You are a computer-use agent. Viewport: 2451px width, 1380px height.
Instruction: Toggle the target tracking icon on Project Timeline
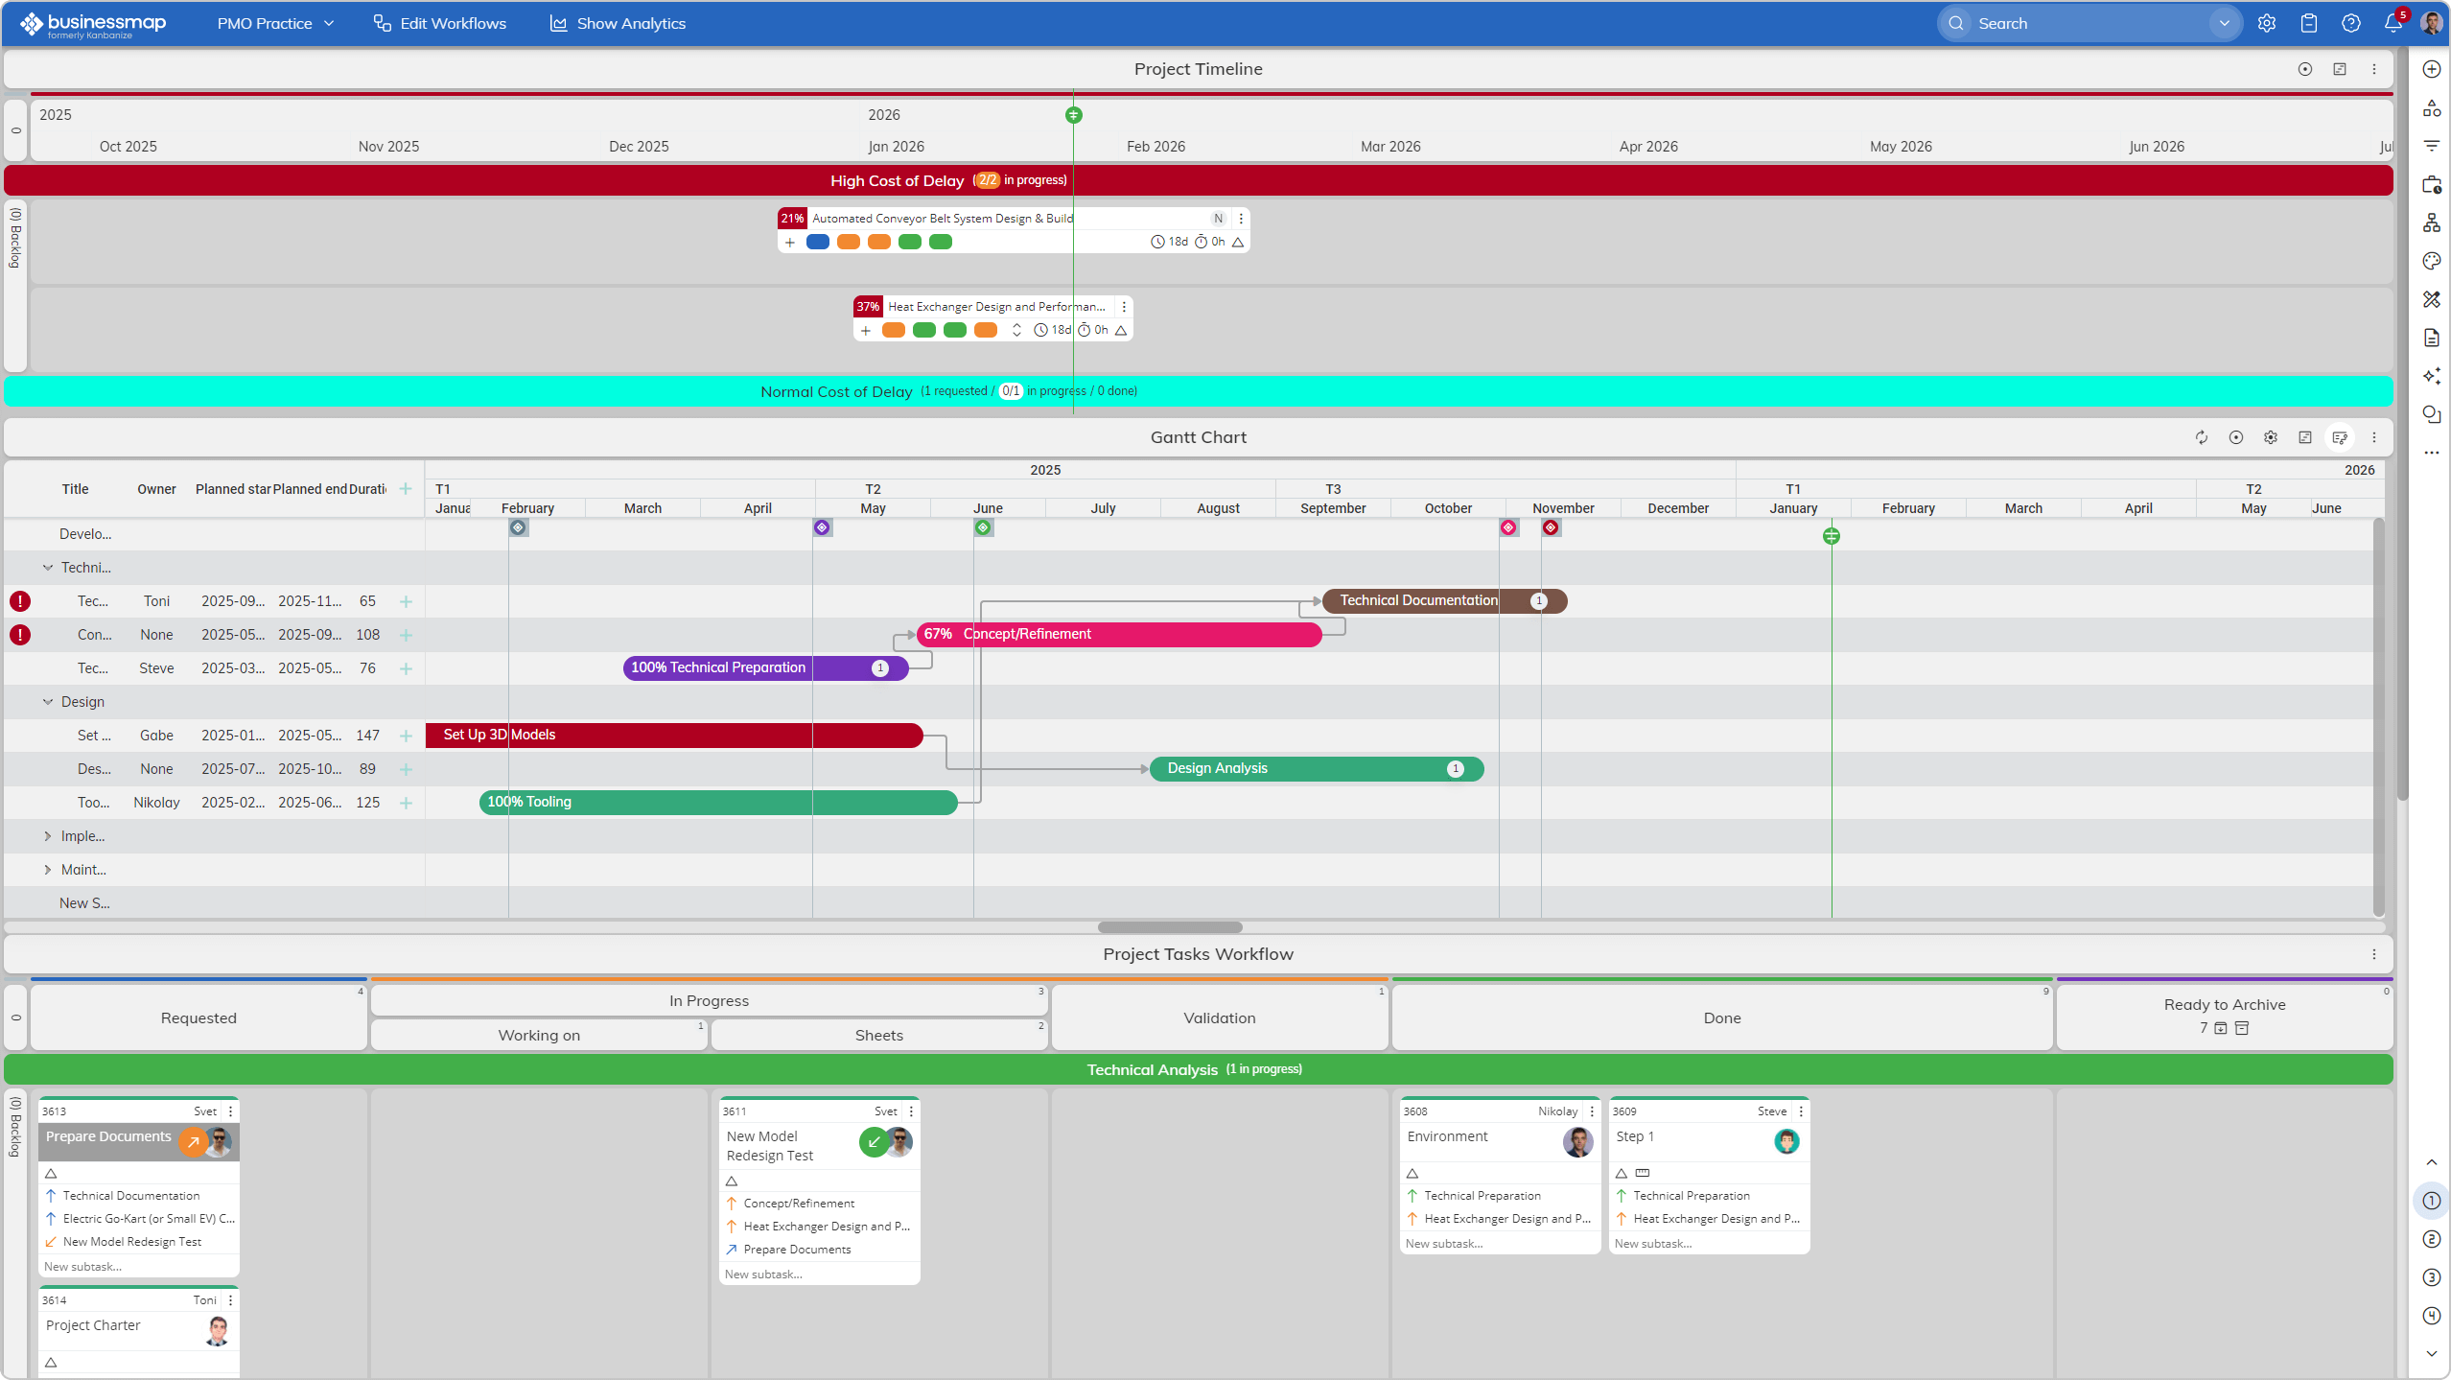click(2305, 69)
